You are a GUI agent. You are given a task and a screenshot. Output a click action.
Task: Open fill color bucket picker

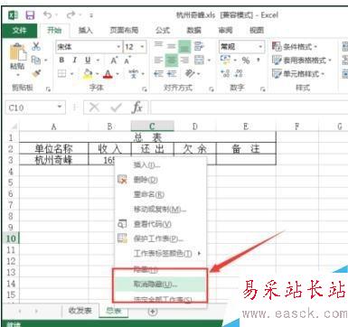point(88,73)
